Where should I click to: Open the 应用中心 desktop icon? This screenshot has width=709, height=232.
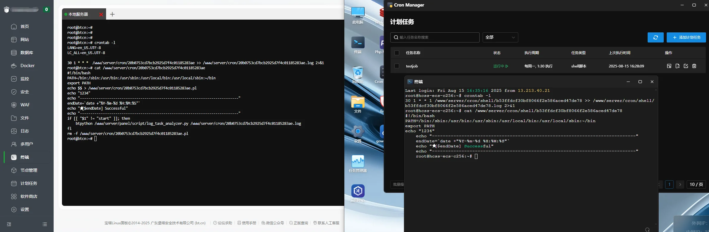coord(358,193)
